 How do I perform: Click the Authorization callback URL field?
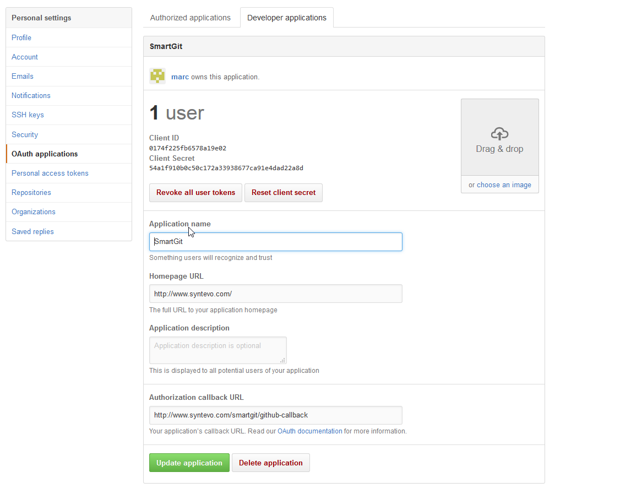tap(276, 415)
